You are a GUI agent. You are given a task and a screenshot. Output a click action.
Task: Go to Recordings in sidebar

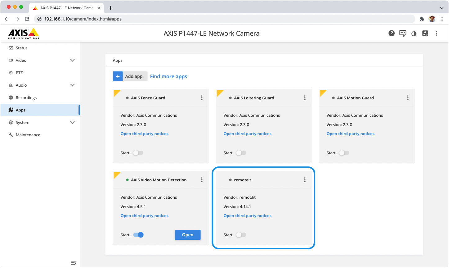(40, 98)
